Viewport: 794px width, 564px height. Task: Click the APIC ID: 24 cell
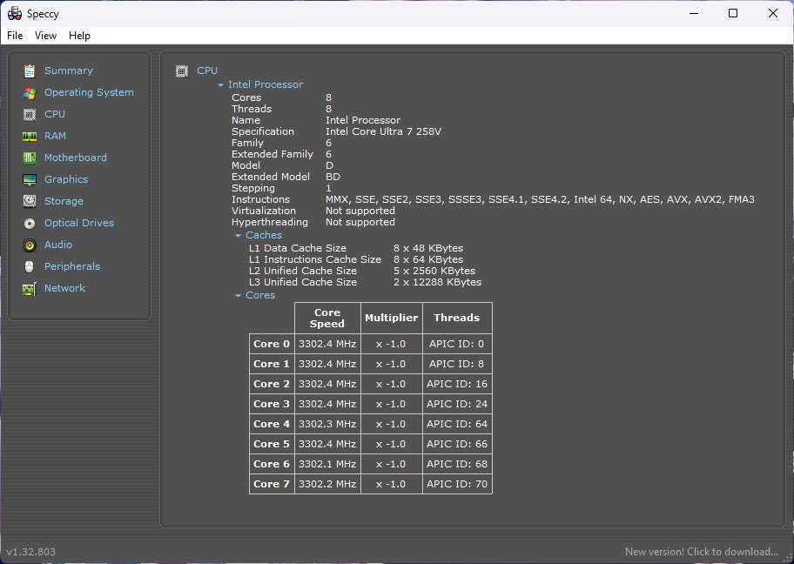tap(457, 404)
